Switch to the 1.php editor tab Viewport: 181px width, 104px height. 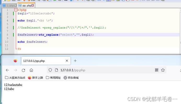(x=9, y=5)
